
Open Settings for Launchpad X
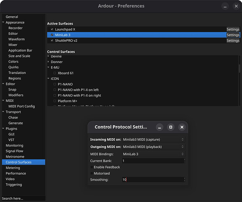233,29
